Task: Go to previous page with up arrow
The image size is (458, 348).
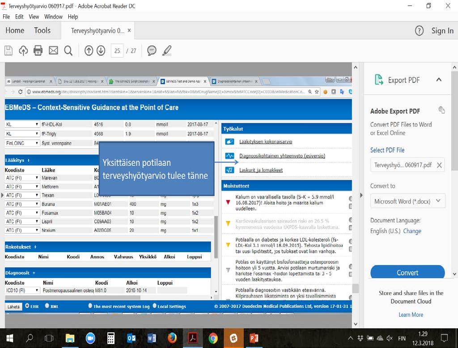Action: (89, 51)
